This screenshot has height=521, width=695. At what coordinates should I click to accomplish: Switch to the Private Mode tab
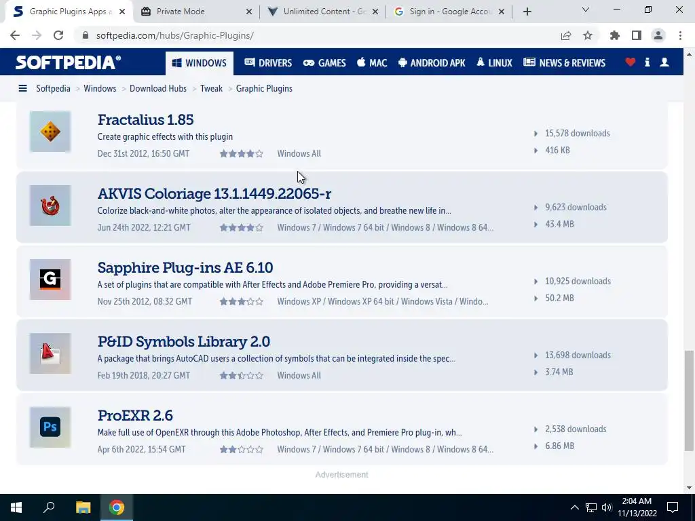(196, 12)
